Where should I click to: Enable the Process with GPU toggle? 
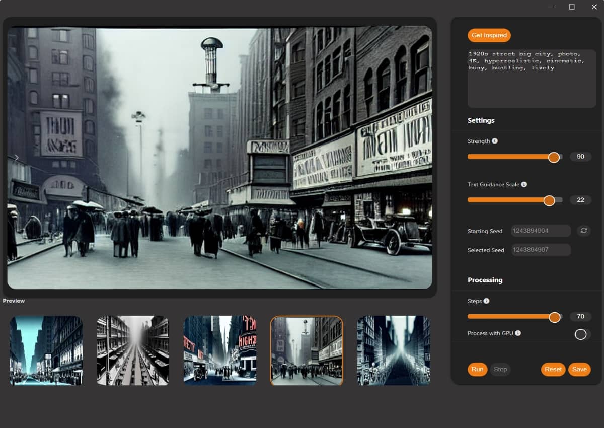coord(581,334)
